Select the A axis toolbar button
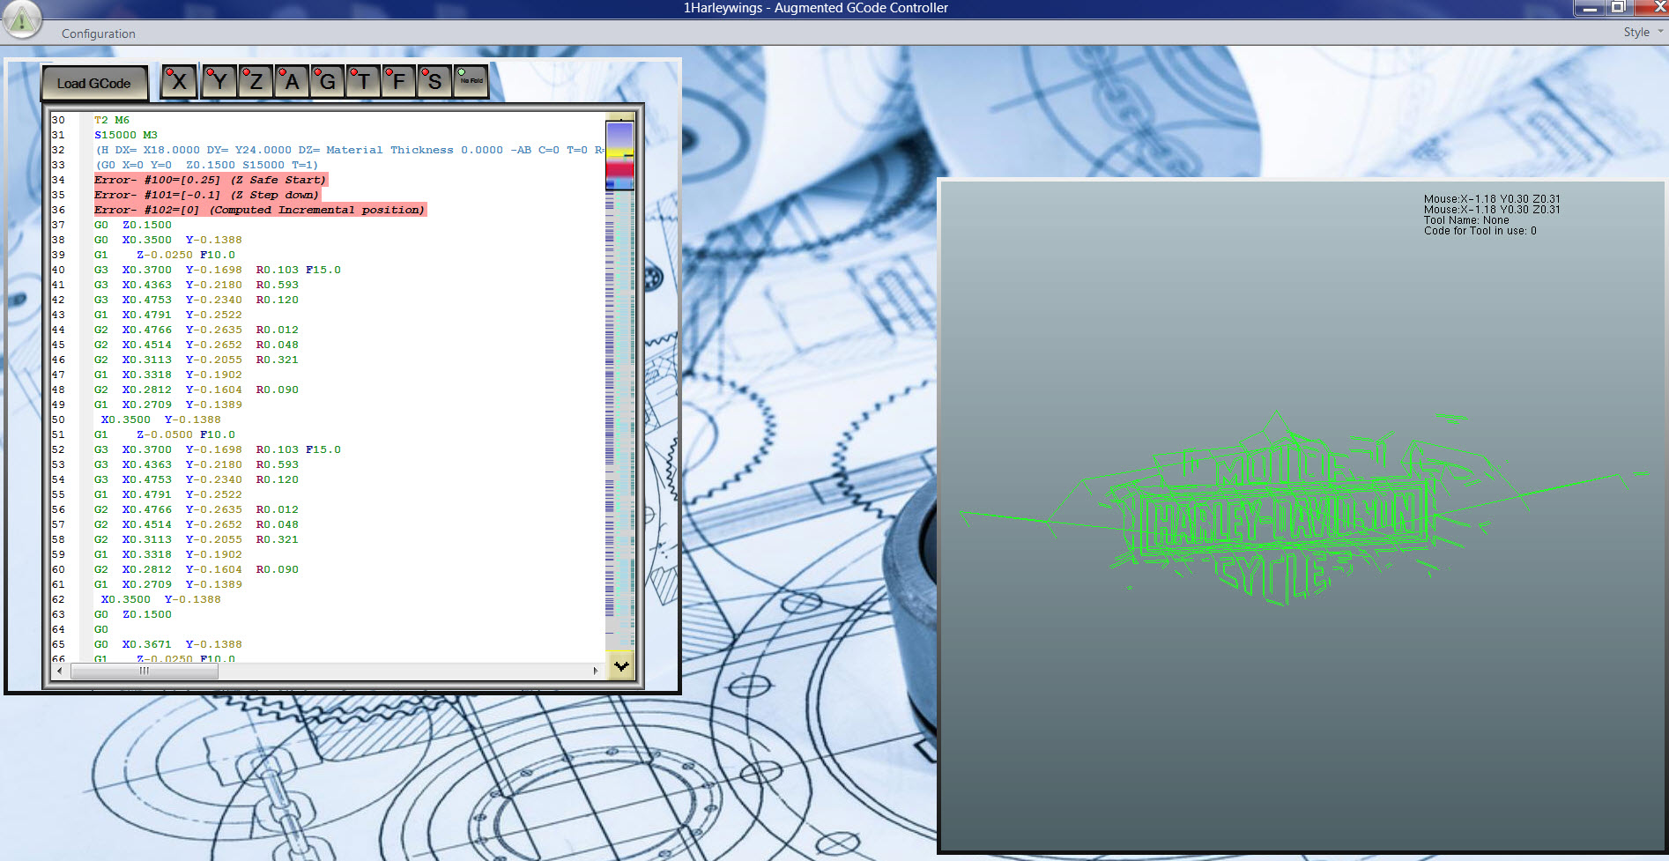 click(x=292, y=82)
